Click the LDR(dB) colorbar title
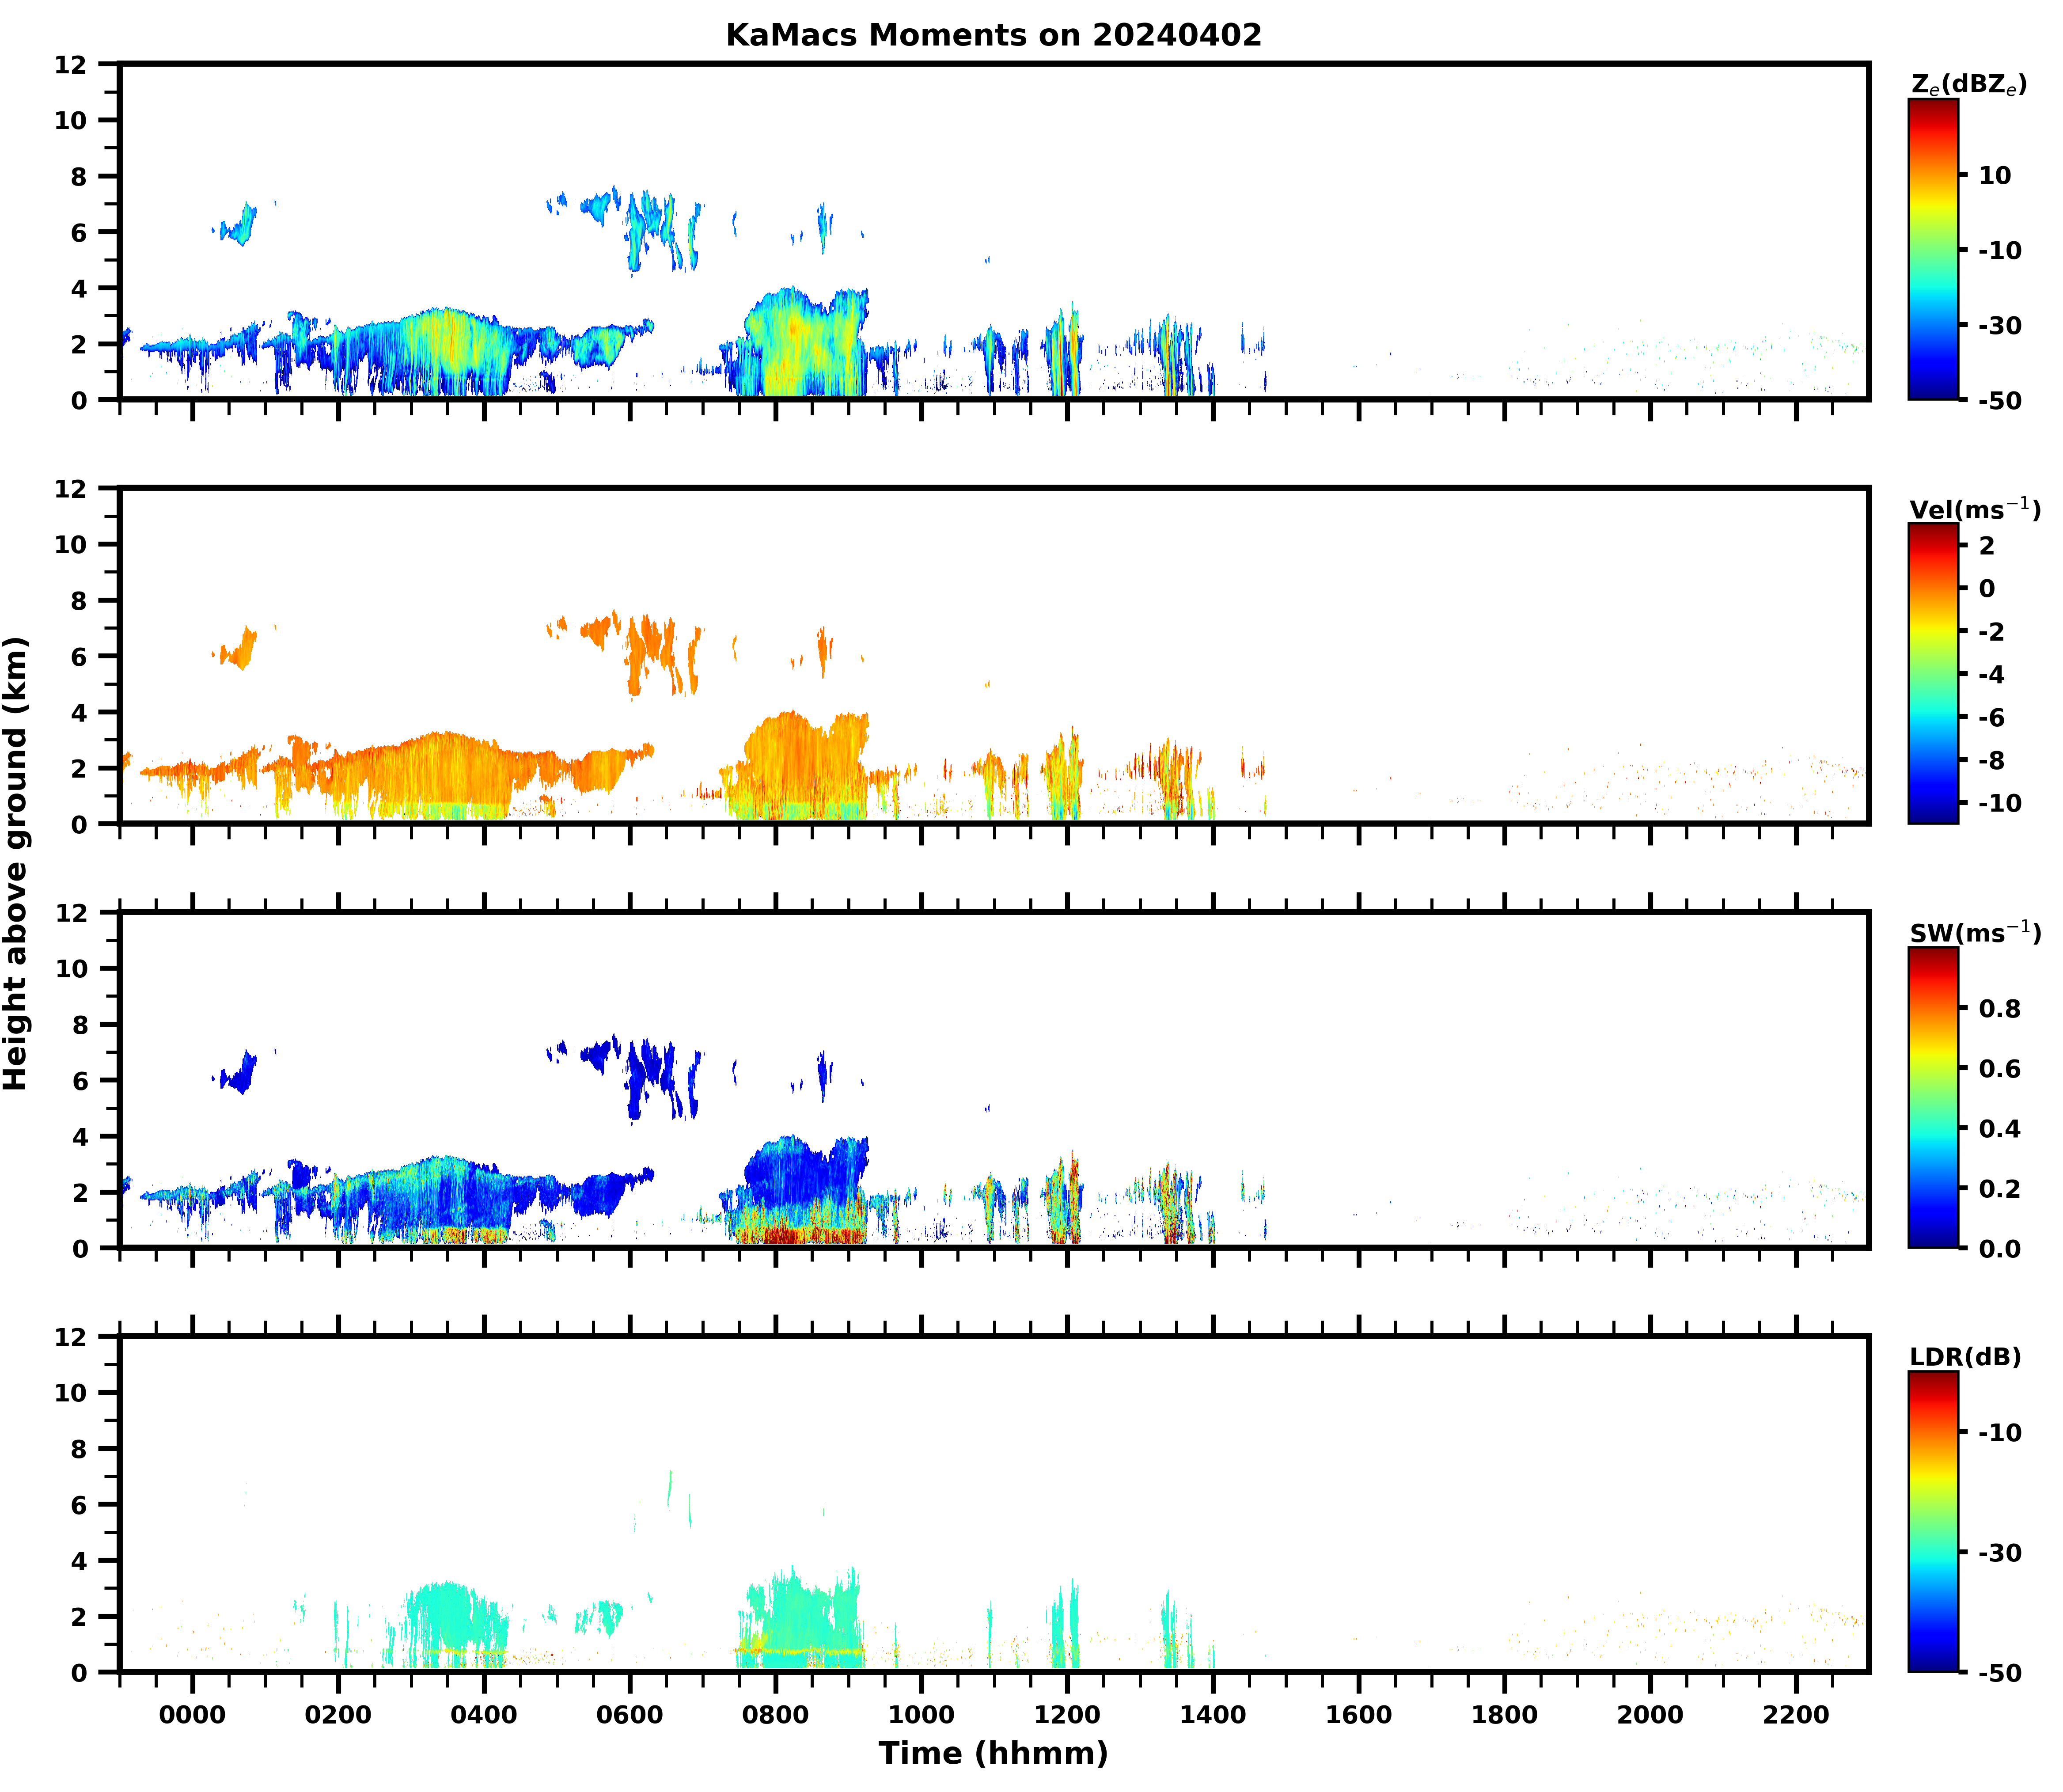The image size is (2063, 1792). [x=1965, y=1357]
